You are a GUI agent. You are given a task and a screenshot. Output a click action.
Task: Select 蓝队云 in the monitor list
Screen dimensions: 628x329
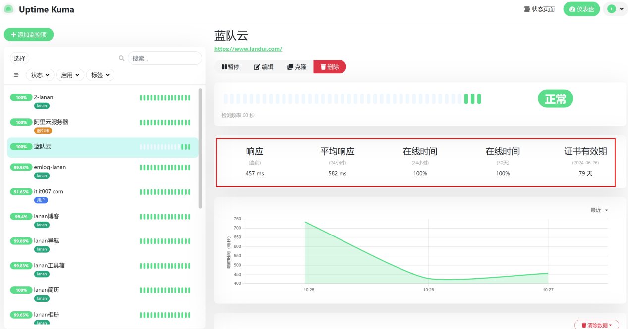click(103, 147)
